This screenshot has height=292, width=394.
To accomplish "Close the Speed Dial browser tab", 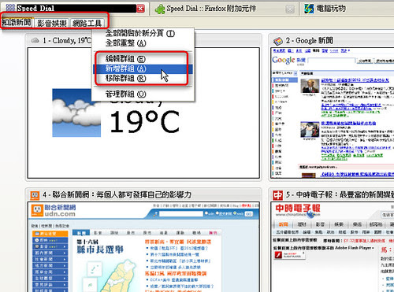I will click(x=141, y=9).
